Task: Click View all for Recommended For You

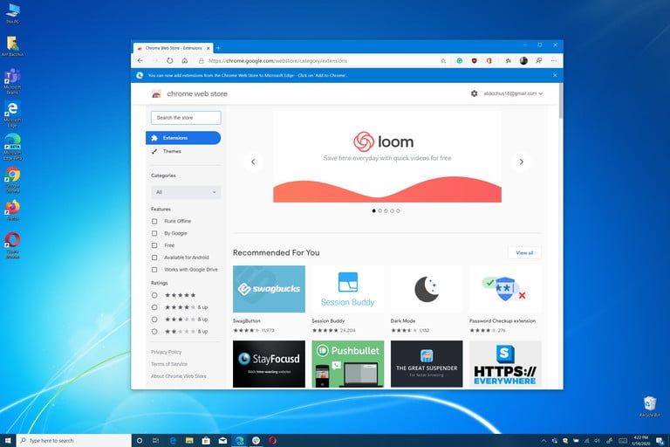Action: pos(524,253)
